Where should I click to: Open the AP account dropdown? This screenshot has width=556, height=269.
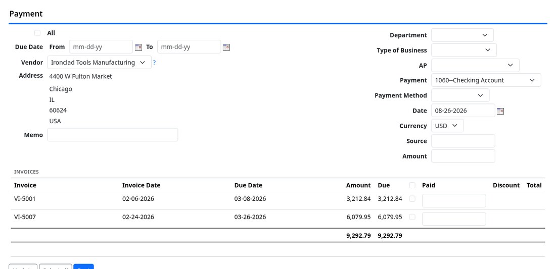[475, 66]
